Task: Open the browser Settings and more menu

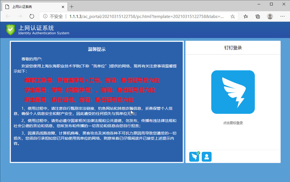Action: [282, 17]
